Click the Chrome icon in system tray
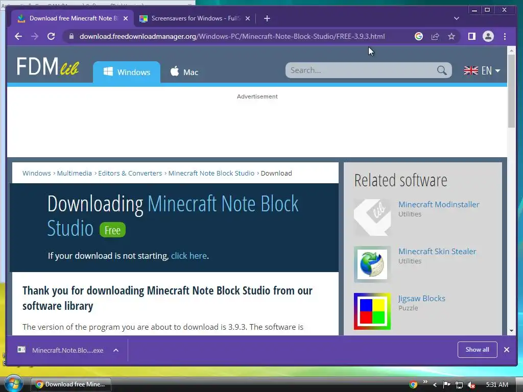The width and height of the screenshot is (523, 392). [x=413, y=385]
